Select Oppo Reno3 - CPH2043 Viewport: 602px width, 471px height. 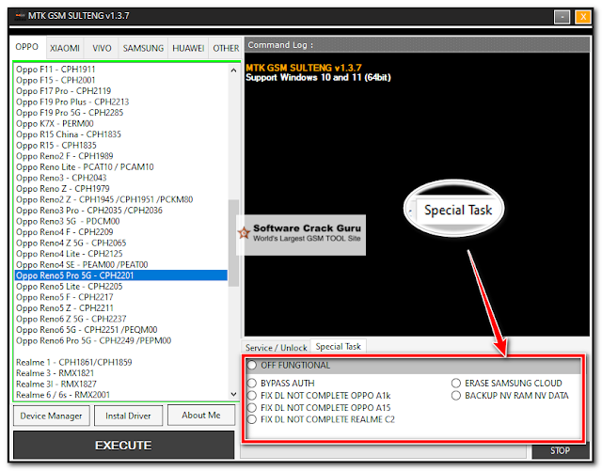click(121, 178)
